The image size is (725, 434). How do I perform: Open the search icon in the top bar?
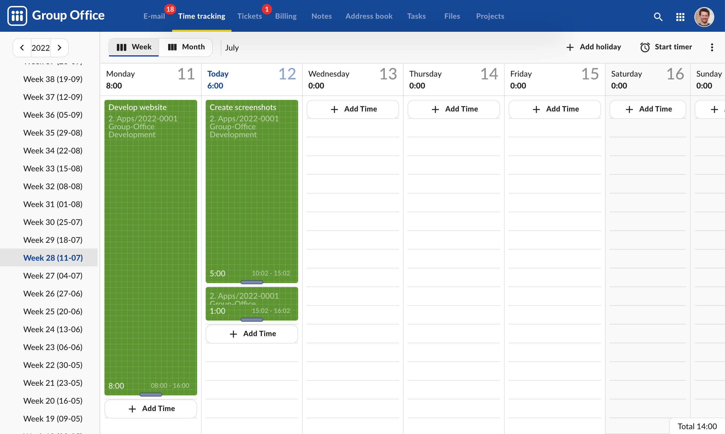pos(658,17)
